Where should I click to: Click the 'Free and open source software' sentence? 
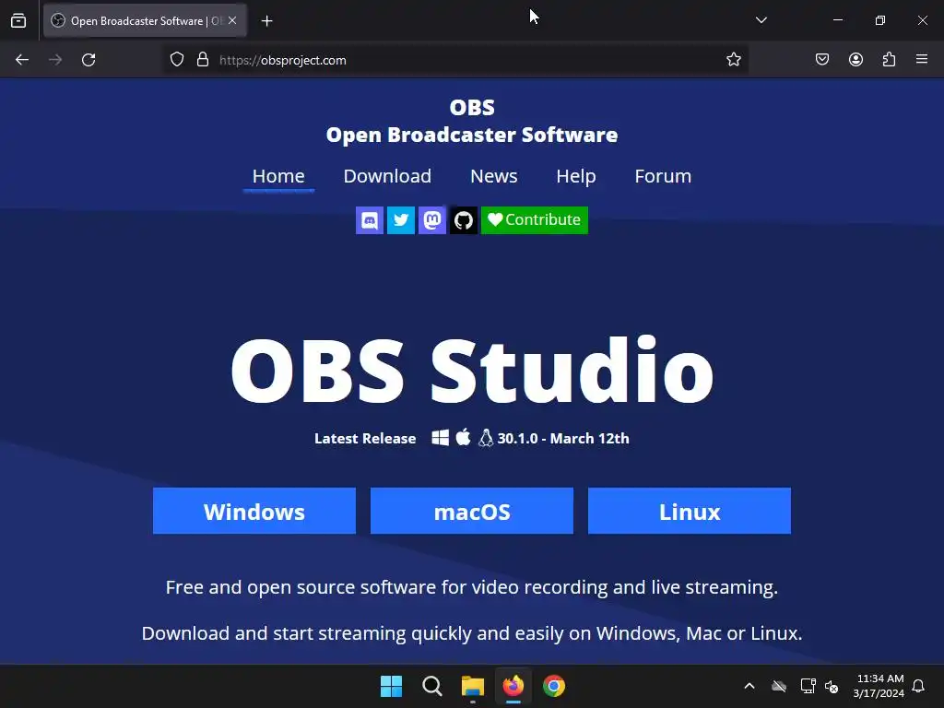coord(472,587)
